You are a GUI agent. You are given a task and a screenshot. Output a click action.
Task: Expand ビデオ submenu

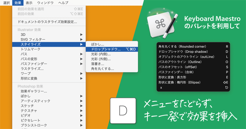49,116
